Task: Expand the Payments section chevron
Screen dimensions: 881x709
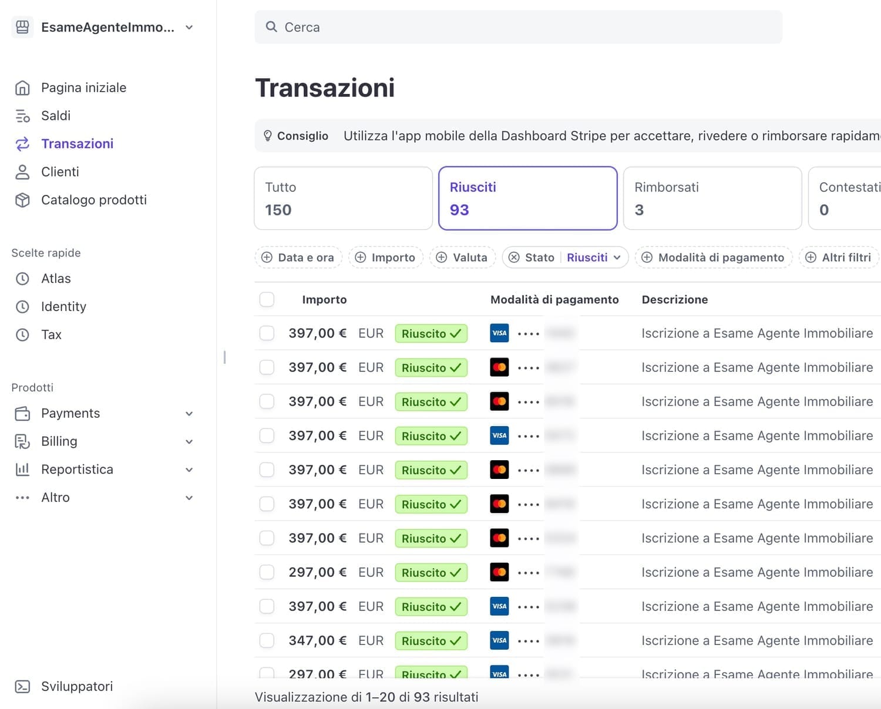Action: (x=189, y=414)
